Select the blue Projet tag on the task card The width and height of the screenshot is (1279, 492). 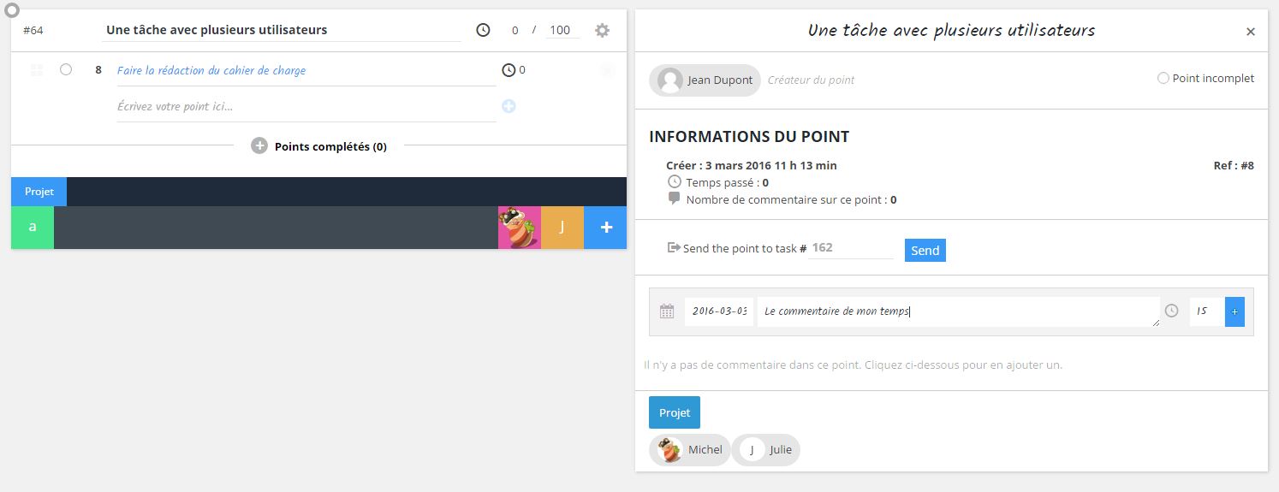39,192
